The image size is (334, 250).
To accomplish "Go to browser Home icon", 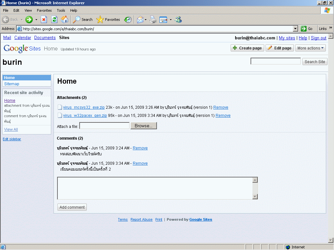I will point(65,20).
